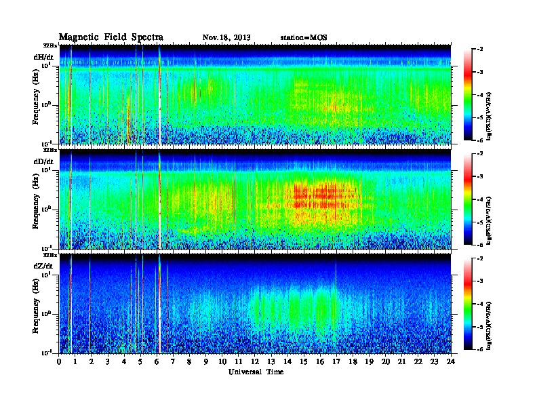Click the log(PSD) label of the dD/dt color bar
This screenshot has height=415, width=537.
(x=489, y=220)
